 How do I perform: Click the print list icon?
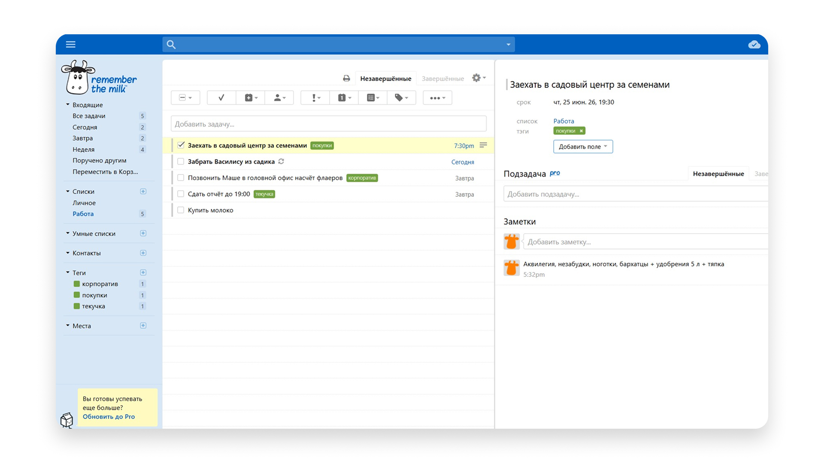[x=346, y=78]
